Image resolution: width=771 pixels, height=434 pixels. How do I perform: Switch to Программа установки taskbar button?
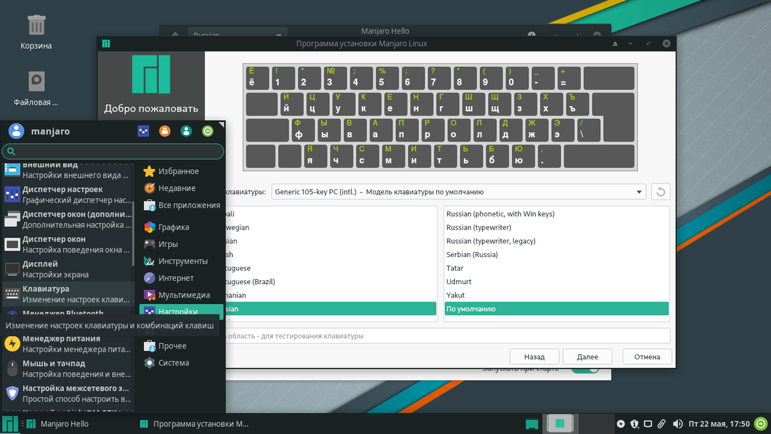[194, 424]
